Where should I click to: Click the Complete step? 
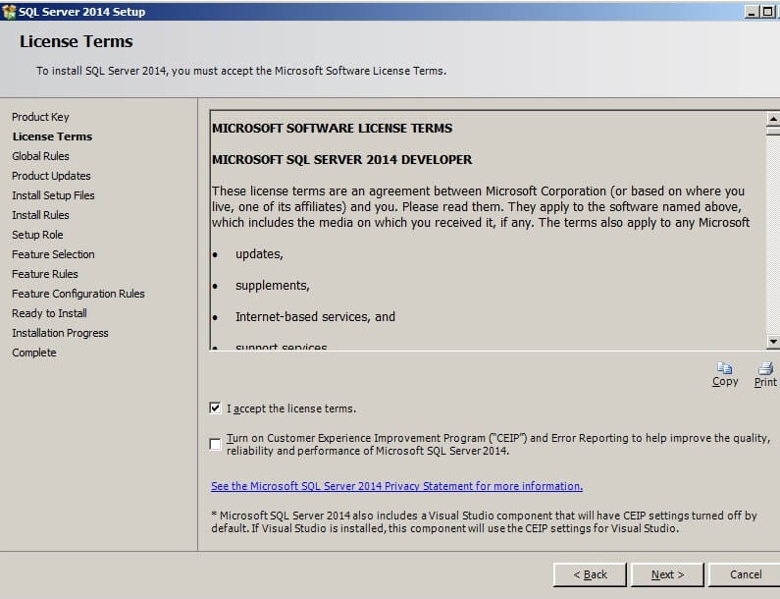click(33, 353)
